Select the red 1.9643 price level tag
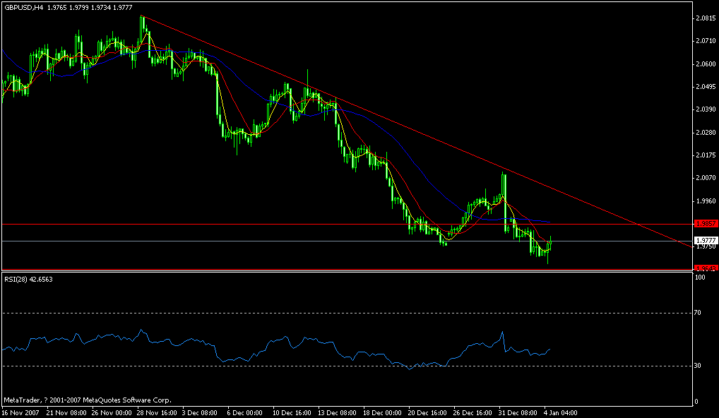This screenshot has height=418, width=719. 706,268
